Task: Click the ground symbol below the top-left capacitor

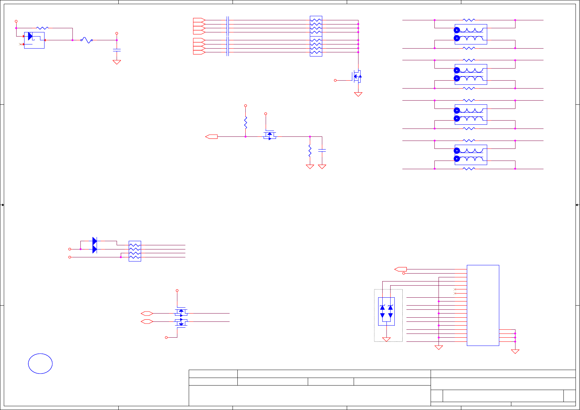Action: tap(117, 62)
